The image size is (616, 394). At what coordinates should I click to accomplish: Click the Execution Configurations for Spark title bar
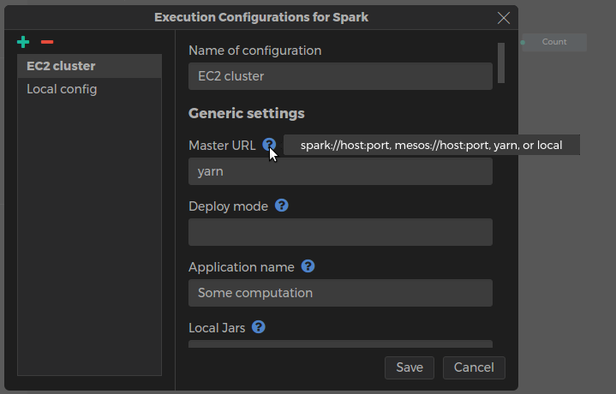[x=261, y=17]
